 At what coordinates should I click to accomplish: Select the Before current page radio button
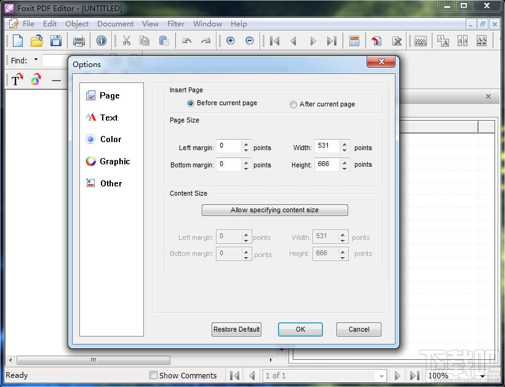(x=191, y=104)
